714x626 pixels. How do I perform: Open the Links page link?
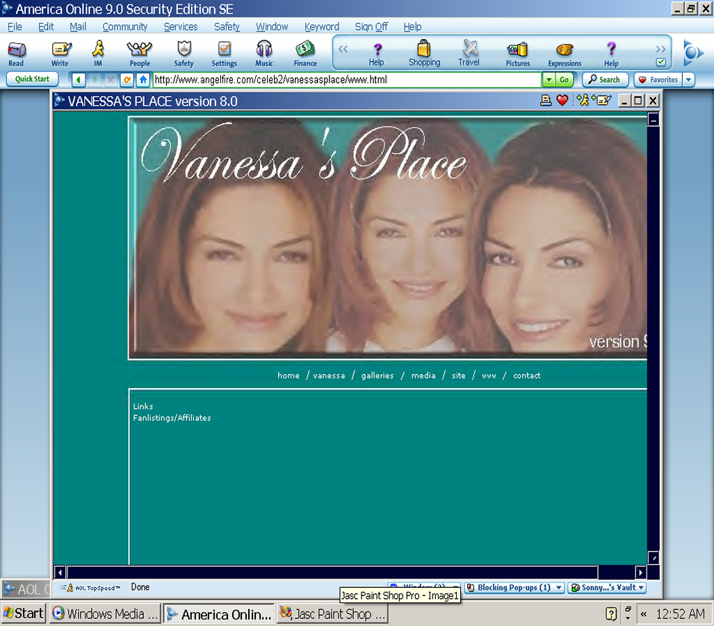point(143,406)
